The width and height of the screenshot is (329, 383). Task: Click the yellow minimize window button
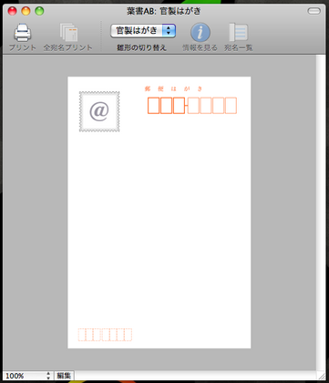pos(26,11)
